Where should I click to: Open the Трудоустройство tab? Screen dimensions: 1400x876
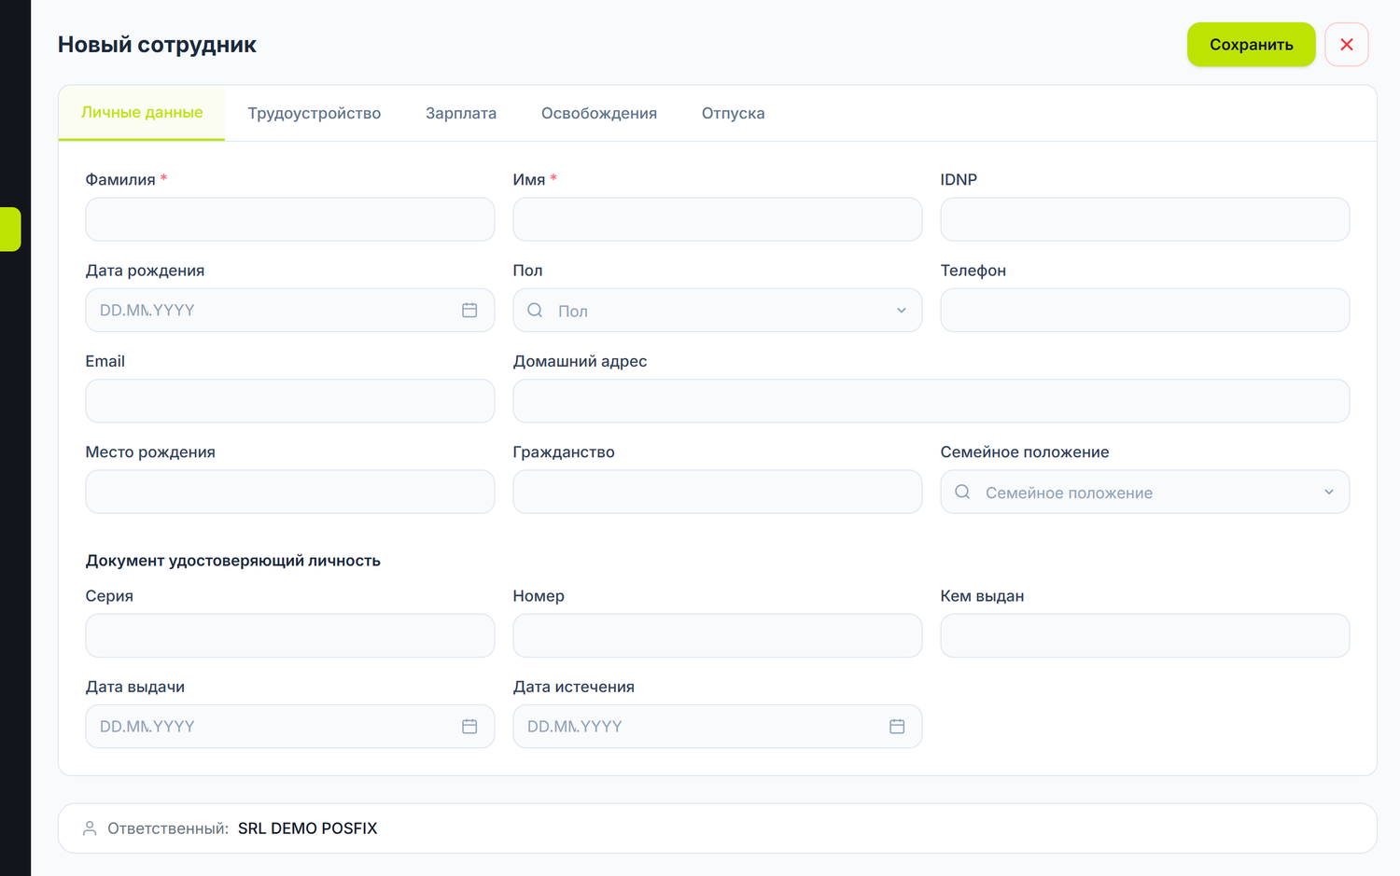click(315, 113)
